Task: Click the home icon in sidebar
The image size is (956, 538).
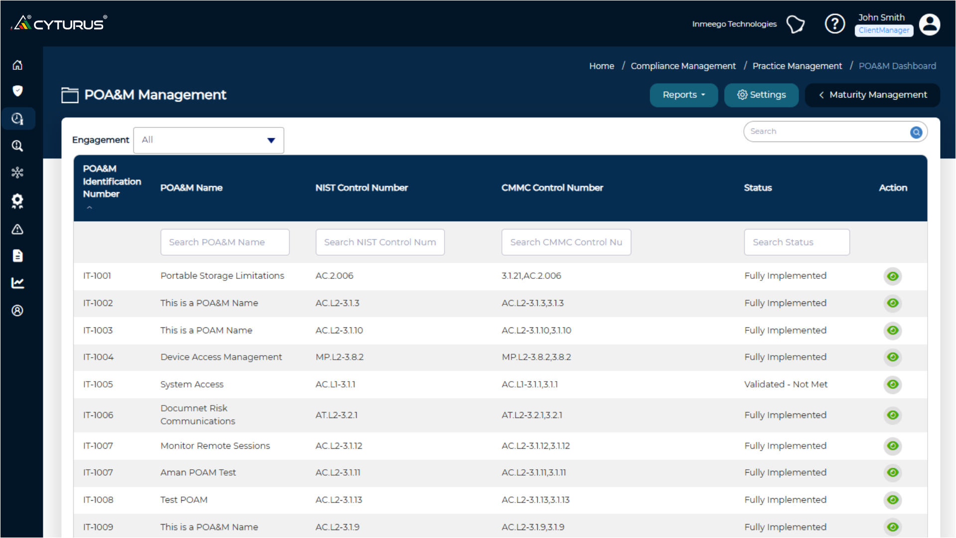Action: (17, 65)
